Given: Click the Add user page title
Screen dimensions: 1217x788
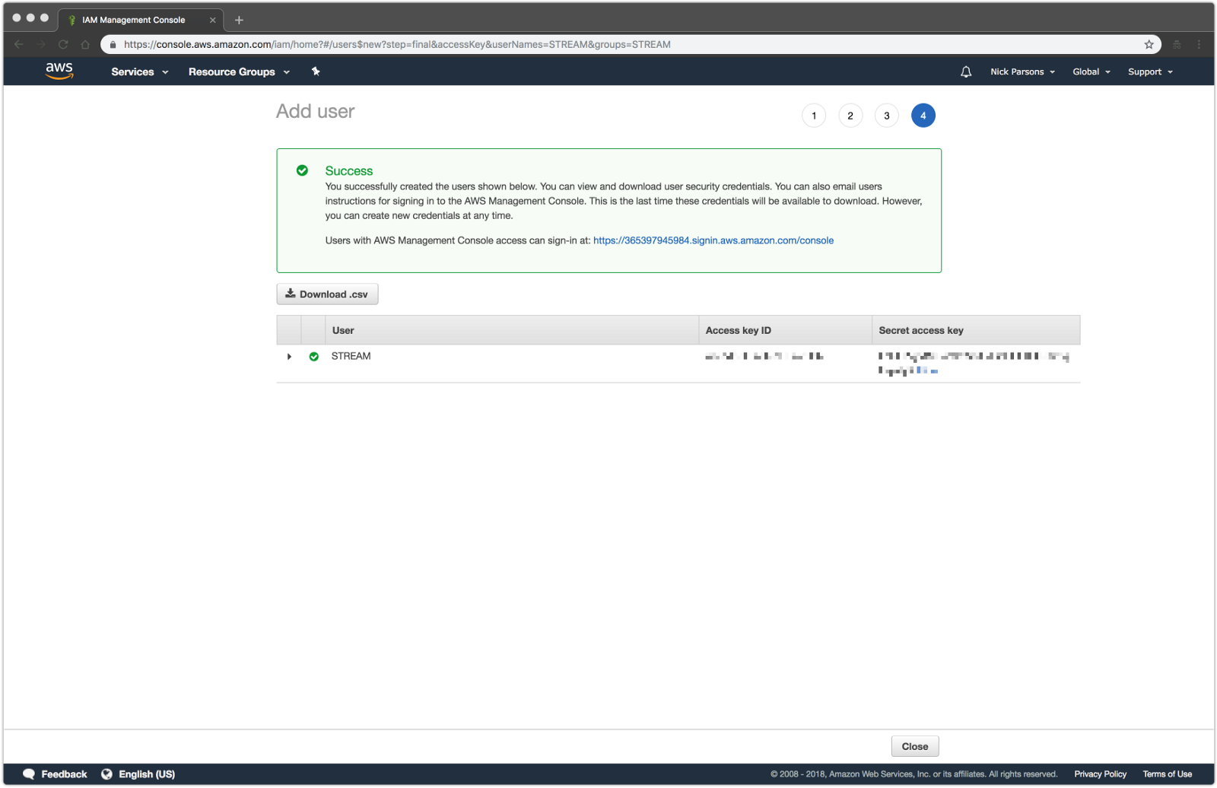Looking at the screenshot, I should coord(316,112).
